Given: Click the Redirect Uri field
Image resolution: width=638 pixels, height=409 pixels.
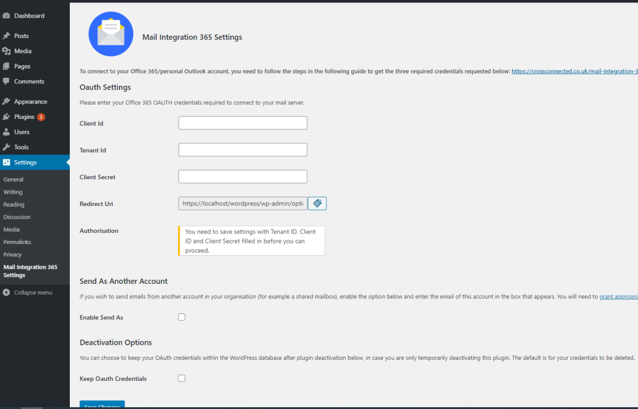Looking at the screenshot, I should [242, 204].
